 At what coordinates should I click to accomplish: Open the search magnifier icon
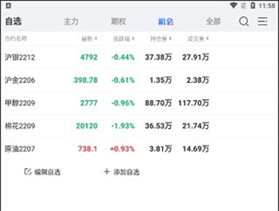tap(244, 22)
